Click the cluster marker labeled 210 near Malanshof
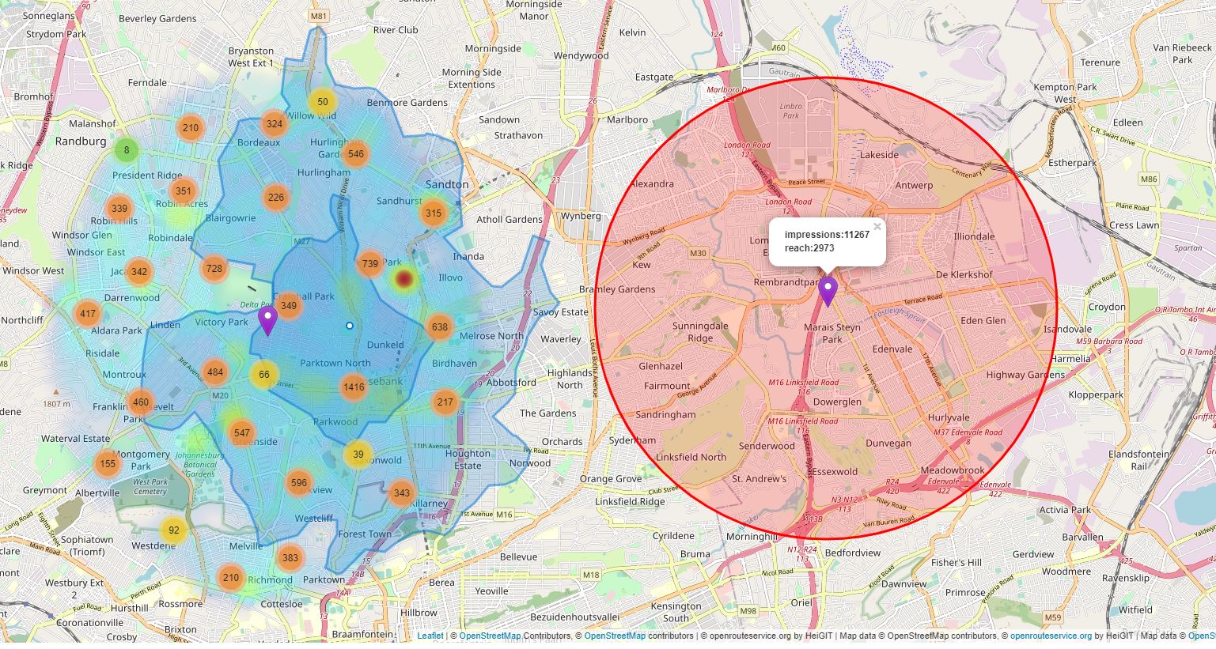 pyautogui.click(x=191, y=127)
